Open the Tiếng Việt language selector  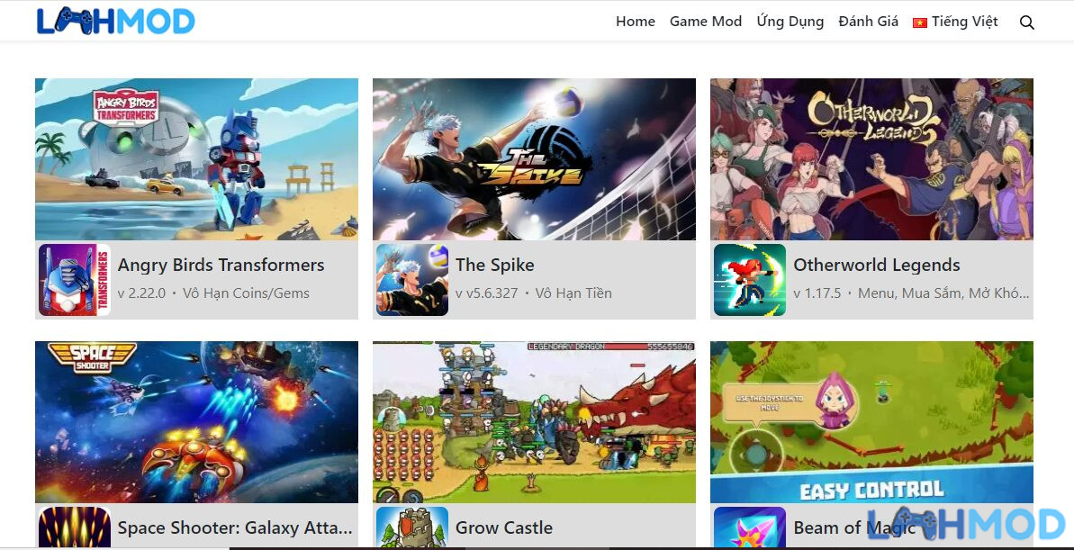click(x=955, y=22)
